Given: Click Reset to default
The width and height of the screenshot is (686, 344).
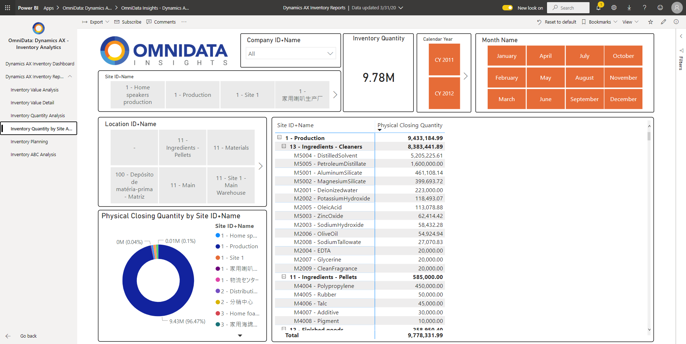Looking at the screenshot, I should click(x=556, y=22).
